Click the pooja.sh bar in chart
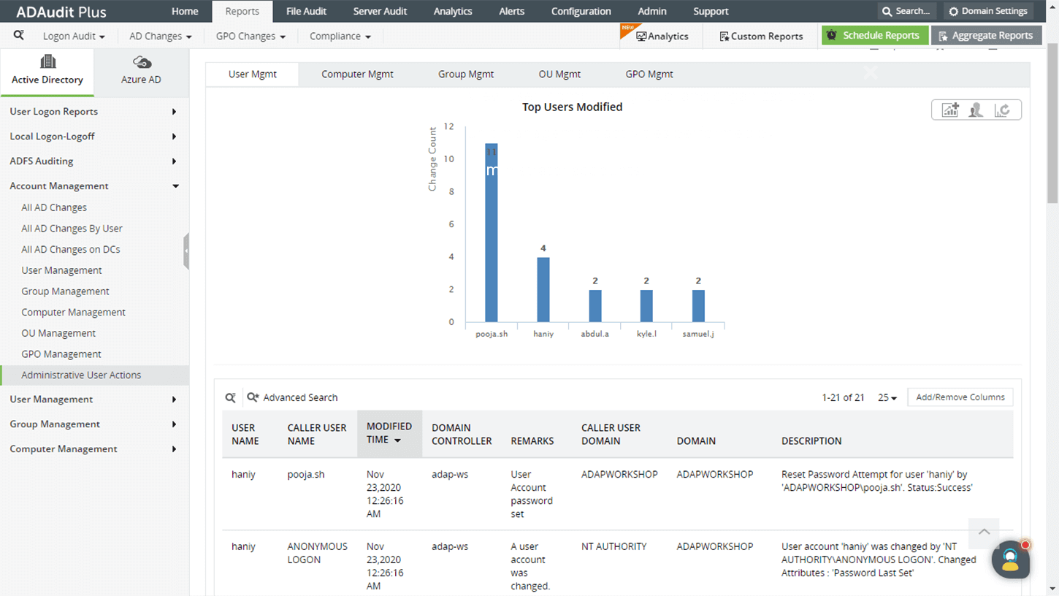1059x596 pixels. click(492, 232)
